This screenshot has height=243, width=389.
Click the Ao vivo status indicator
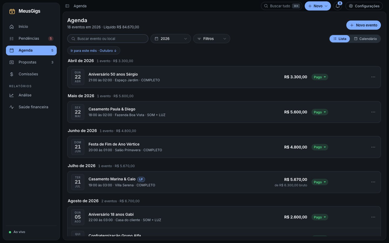click(17, 232)
